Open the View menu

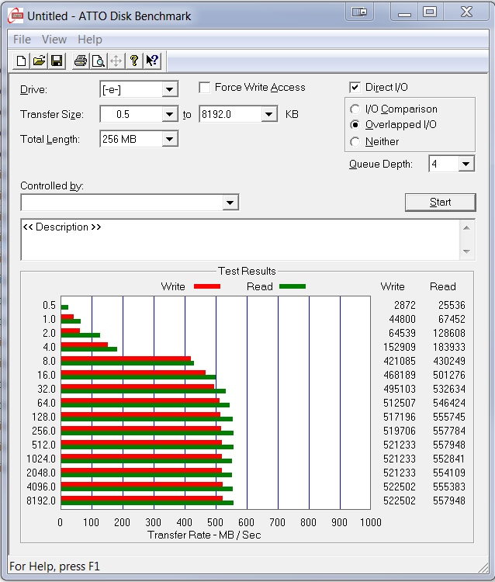(54, 40)
